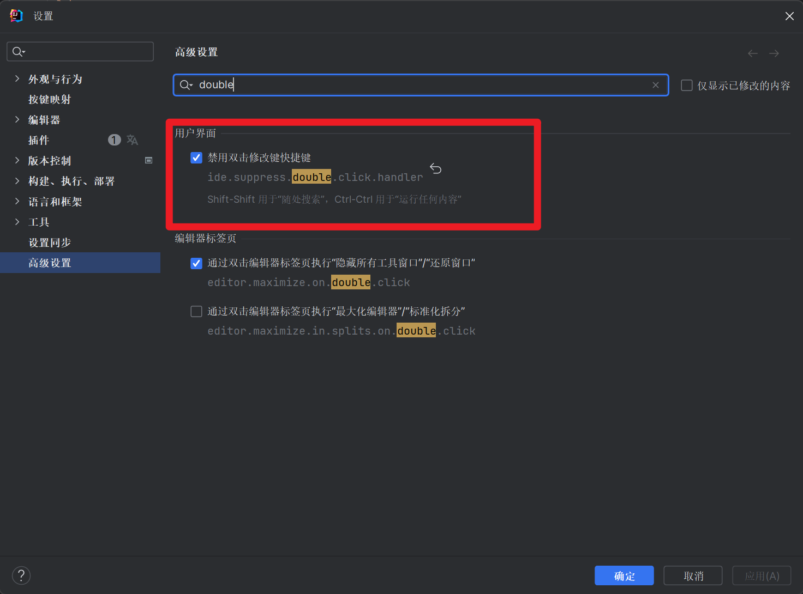Image resolution: width=803 pixels, height=594 pixels.
Task: Click the project-level icon beside 版本控制
Action: (x=148, y=161)
